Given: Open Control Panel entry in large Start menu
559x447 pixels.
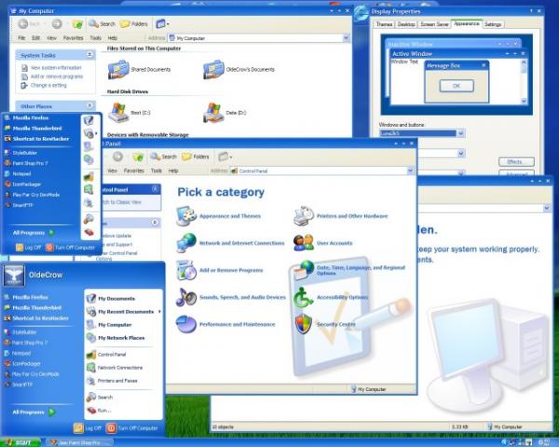Looking at the screenshot, I should pyautogui.click(x=112, y=354).
